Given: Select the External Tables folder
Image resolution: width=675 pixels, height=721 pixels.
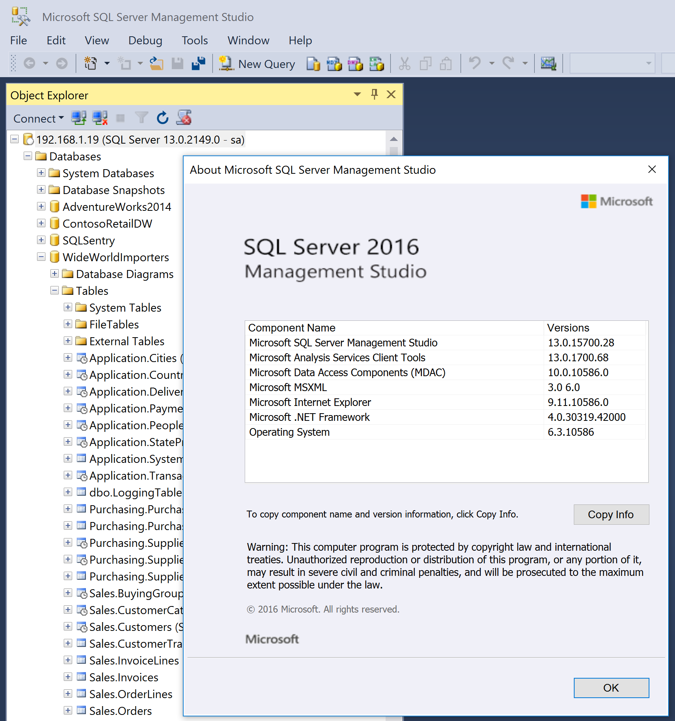Looking at the screenshot, I should (x=127, y=341).
